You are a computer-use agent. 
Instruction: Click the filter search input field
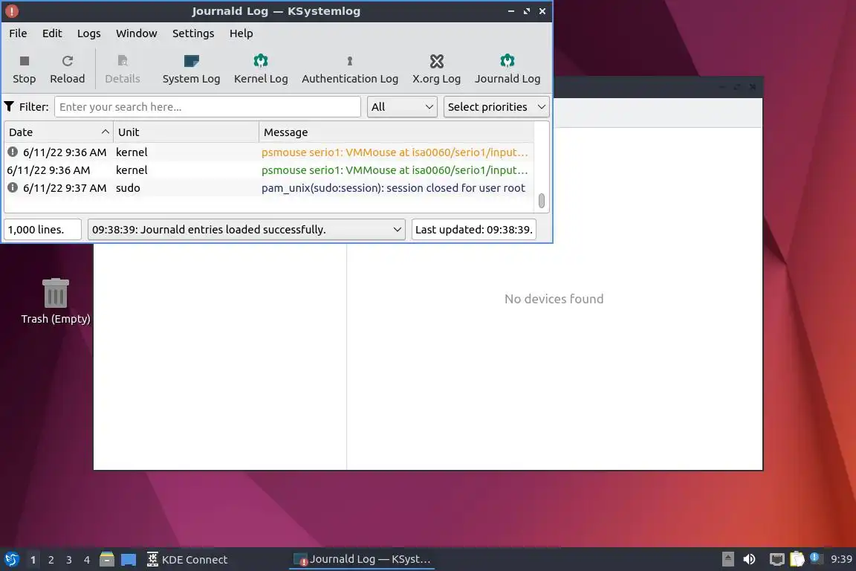207,106
